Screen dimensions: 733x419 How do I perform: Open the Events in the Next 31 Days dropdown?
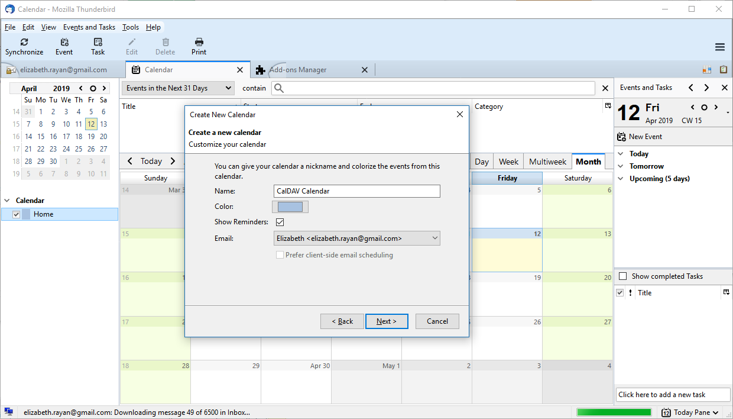[177, 88]
